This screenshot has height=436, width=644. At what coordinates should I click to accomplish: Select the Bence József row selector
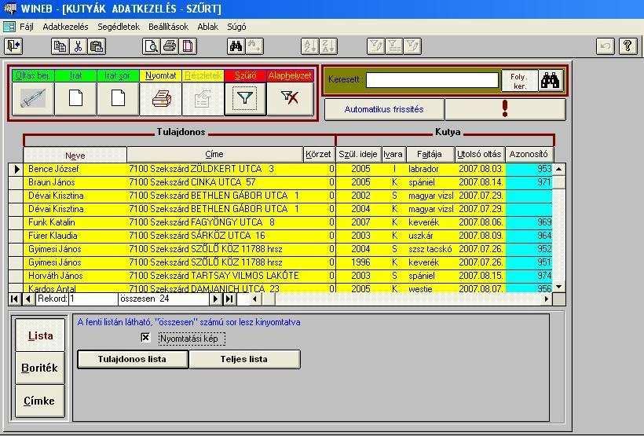click(x=16, y=169)
